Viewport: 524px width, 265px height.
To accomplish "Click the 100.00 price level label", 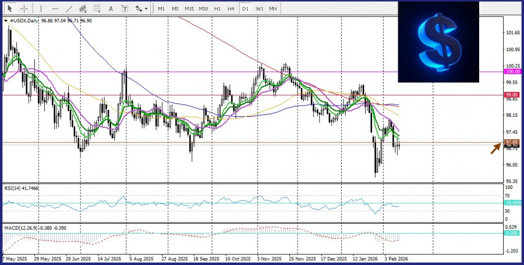I will (512, 71).
